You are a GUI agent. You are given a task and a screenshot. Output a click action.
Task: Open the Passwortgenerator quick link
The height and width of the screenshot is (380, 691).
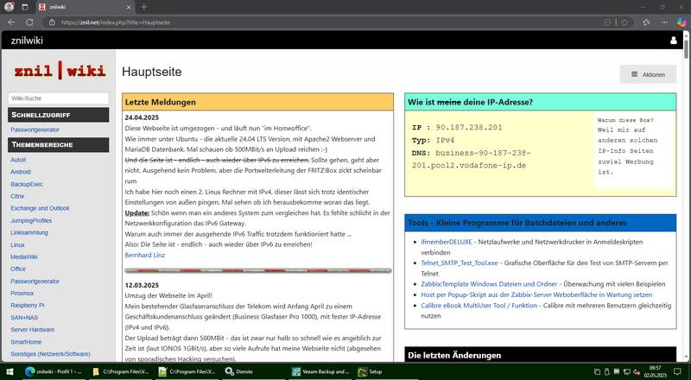36,130
